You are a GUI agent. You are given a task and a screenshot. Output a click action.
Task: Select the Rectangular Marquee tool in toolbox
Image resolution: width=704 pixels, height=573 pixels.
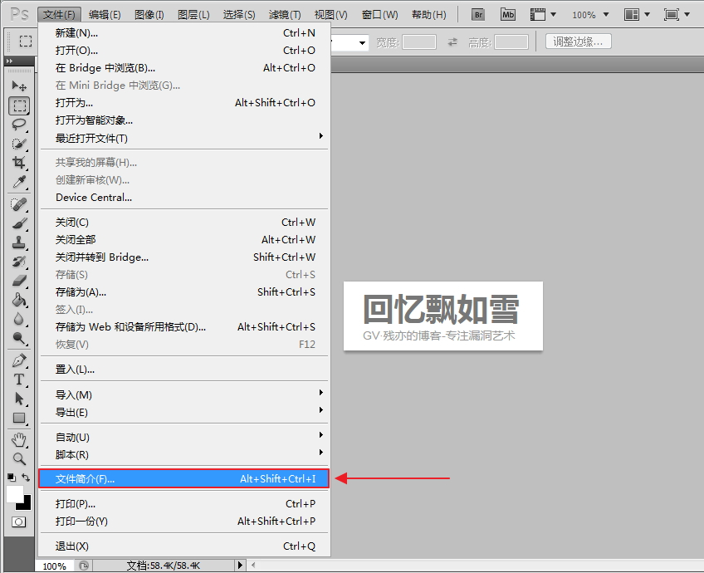tap(19, 106)
